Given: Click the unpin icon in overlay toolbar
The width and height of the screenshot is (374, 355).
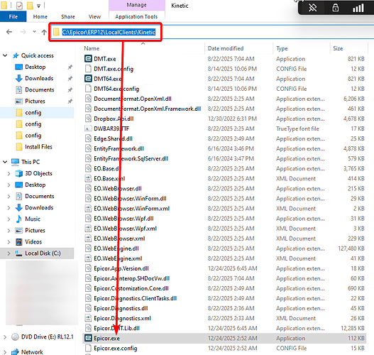Looking at the screenshot, I should click(313, 8).
